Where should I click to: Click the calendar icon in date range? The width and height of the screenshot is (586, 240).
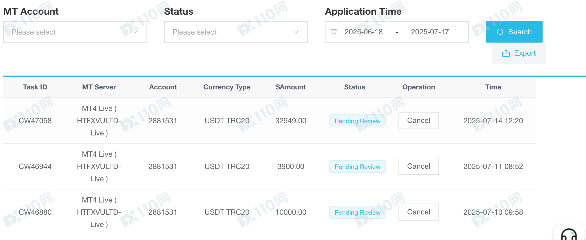(334, 32)
